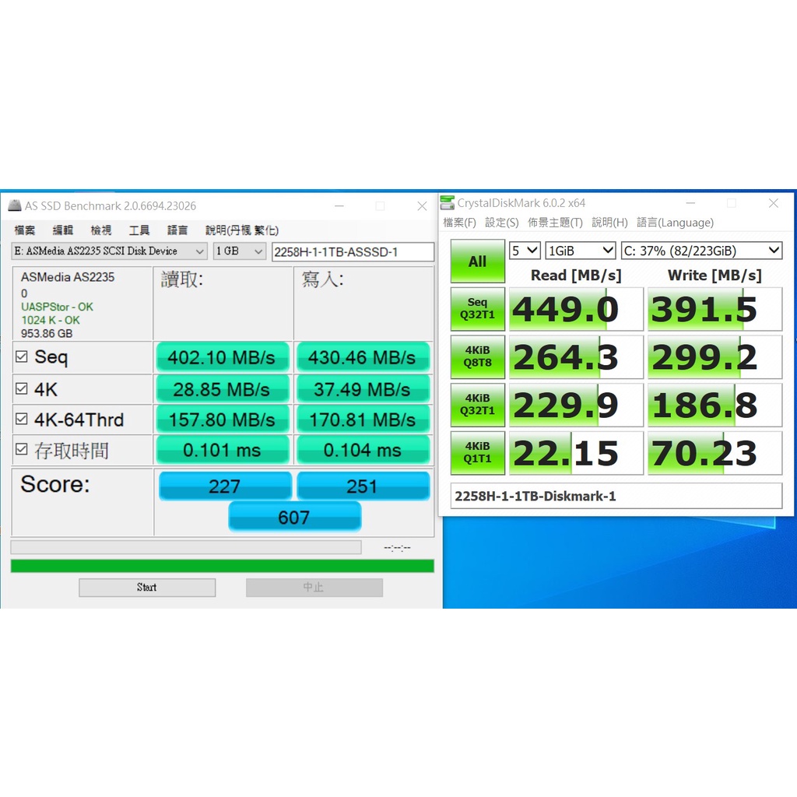Toggle the 4K test checkbox

(x=22, y=389)
